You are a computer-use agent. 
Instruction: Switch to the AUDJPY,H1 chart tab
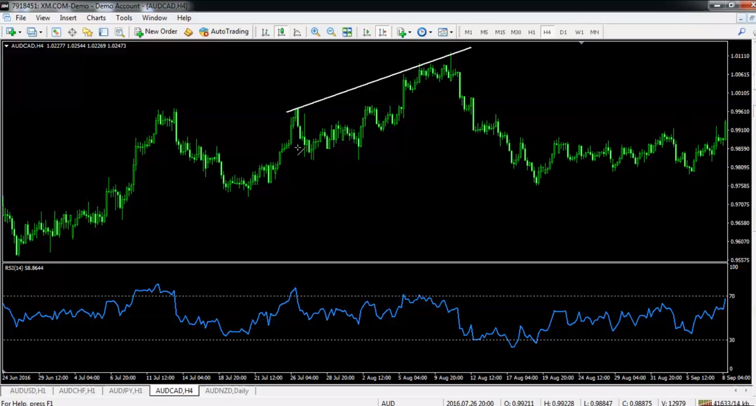(126, 391)
